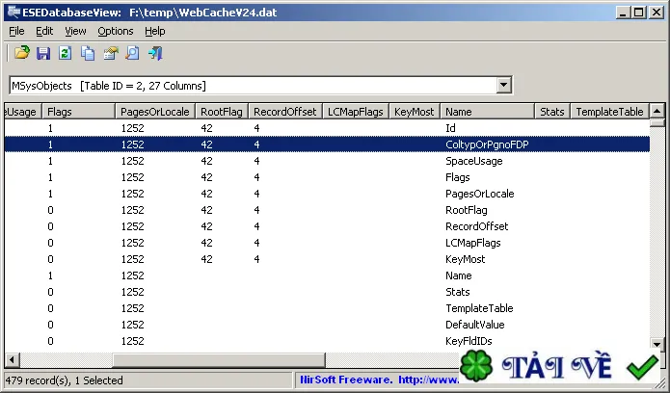Open the Edit menu

tap(44, 31)
